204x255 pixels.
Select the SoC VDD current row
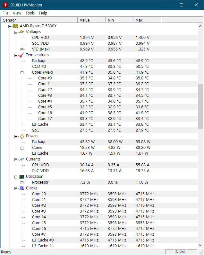[x=115, y=171]
